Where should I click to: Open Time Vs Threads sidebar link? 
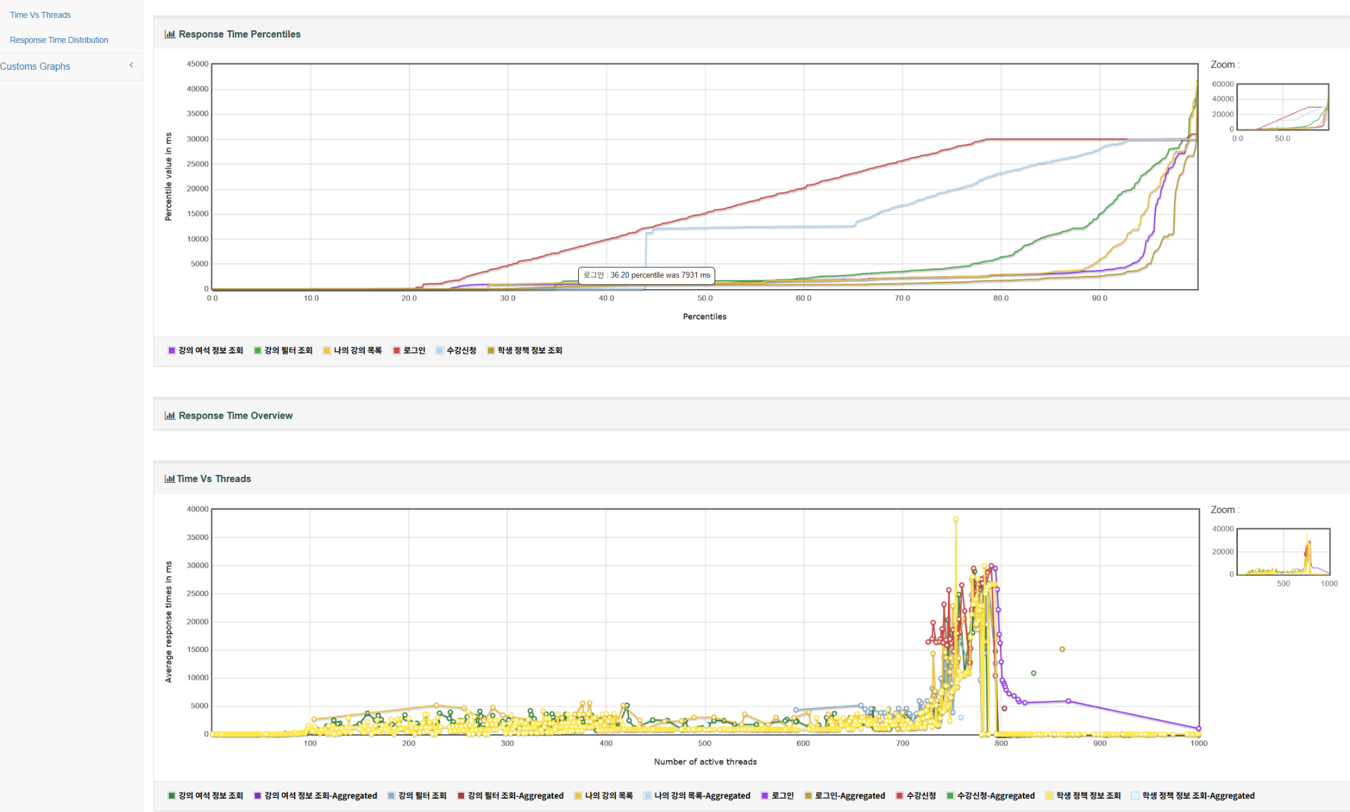point(40,14)
